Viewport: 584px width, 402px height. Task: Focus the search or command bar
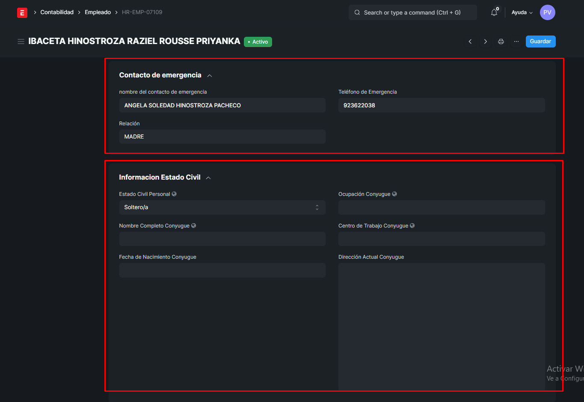pos(412,12)
